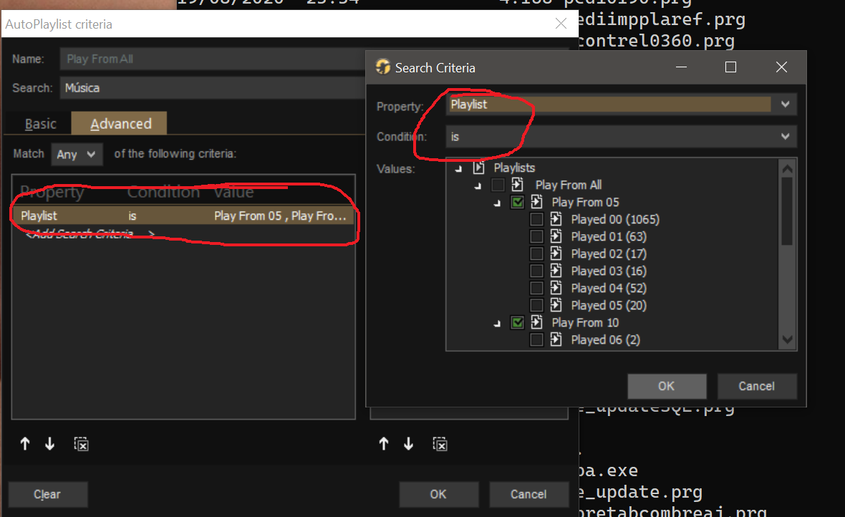
Task: Collapse the Play From All node
Action: (x=478, y=186)
